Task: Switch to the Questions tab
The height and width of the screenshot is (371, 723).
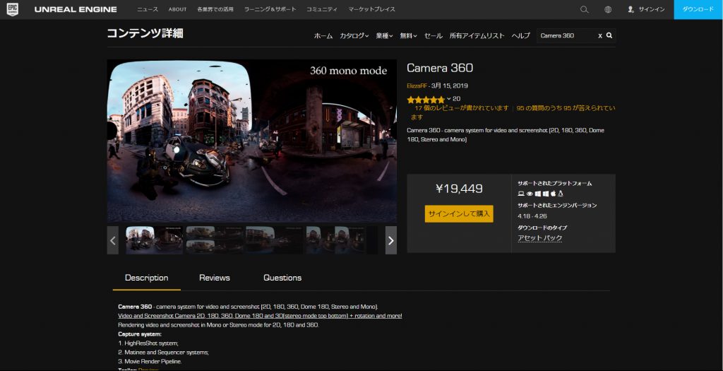Action: 282,278
